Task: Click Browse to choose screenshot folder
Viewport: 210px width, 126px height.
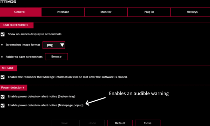Action: click(x=56, y=57)
